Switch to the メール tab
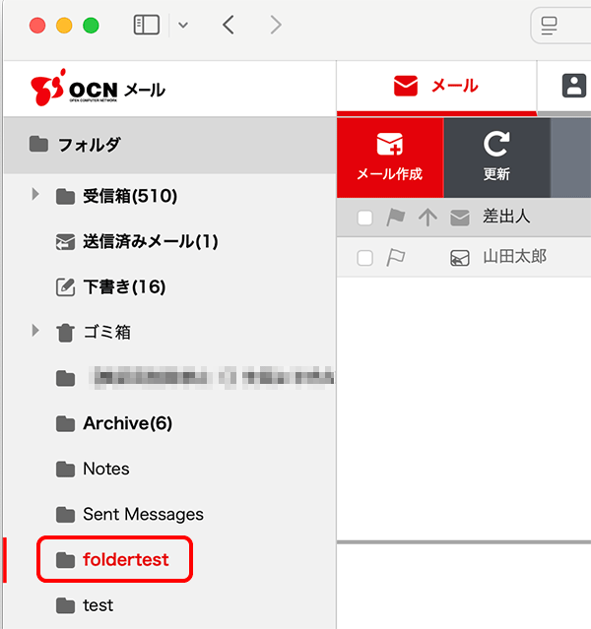 coord(436,87)
